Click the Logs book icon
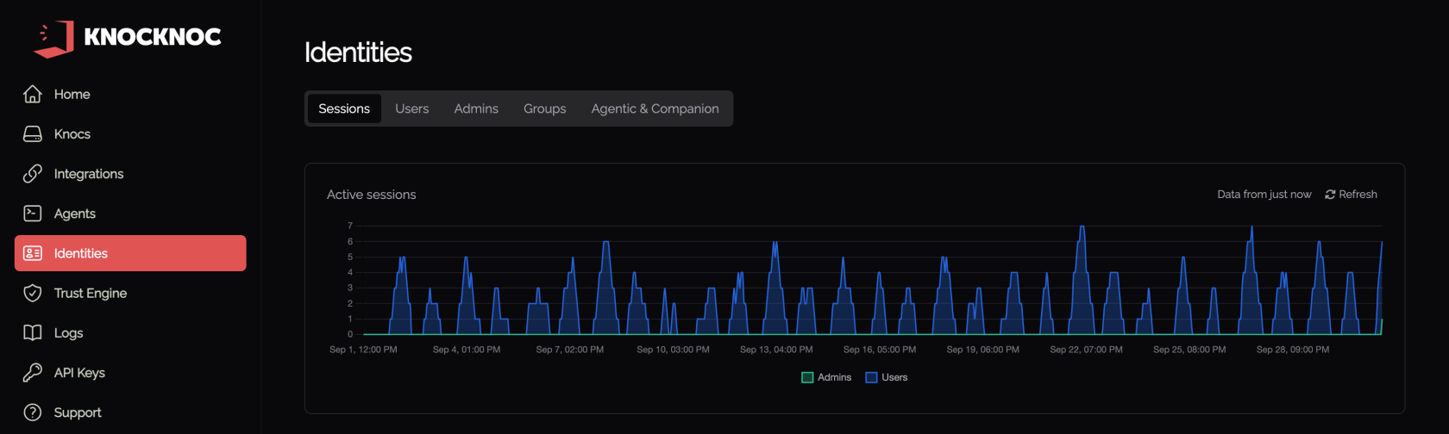1449x434 pixels. click(x=33, y=332)
